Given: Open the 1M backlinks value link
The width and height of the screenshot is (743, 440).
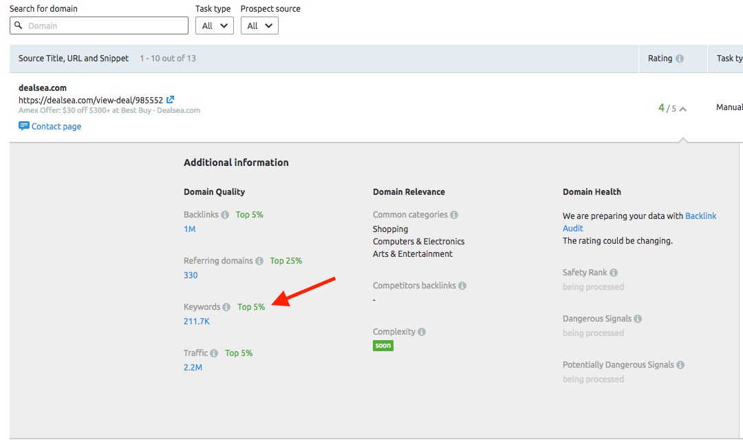Looking at the screenshot, I should (x=190, y=229).
